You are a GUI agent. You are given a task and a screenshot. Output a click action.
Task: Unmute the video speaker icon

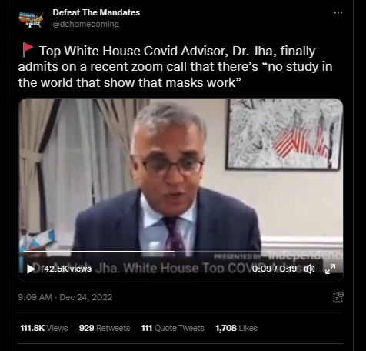309,269
